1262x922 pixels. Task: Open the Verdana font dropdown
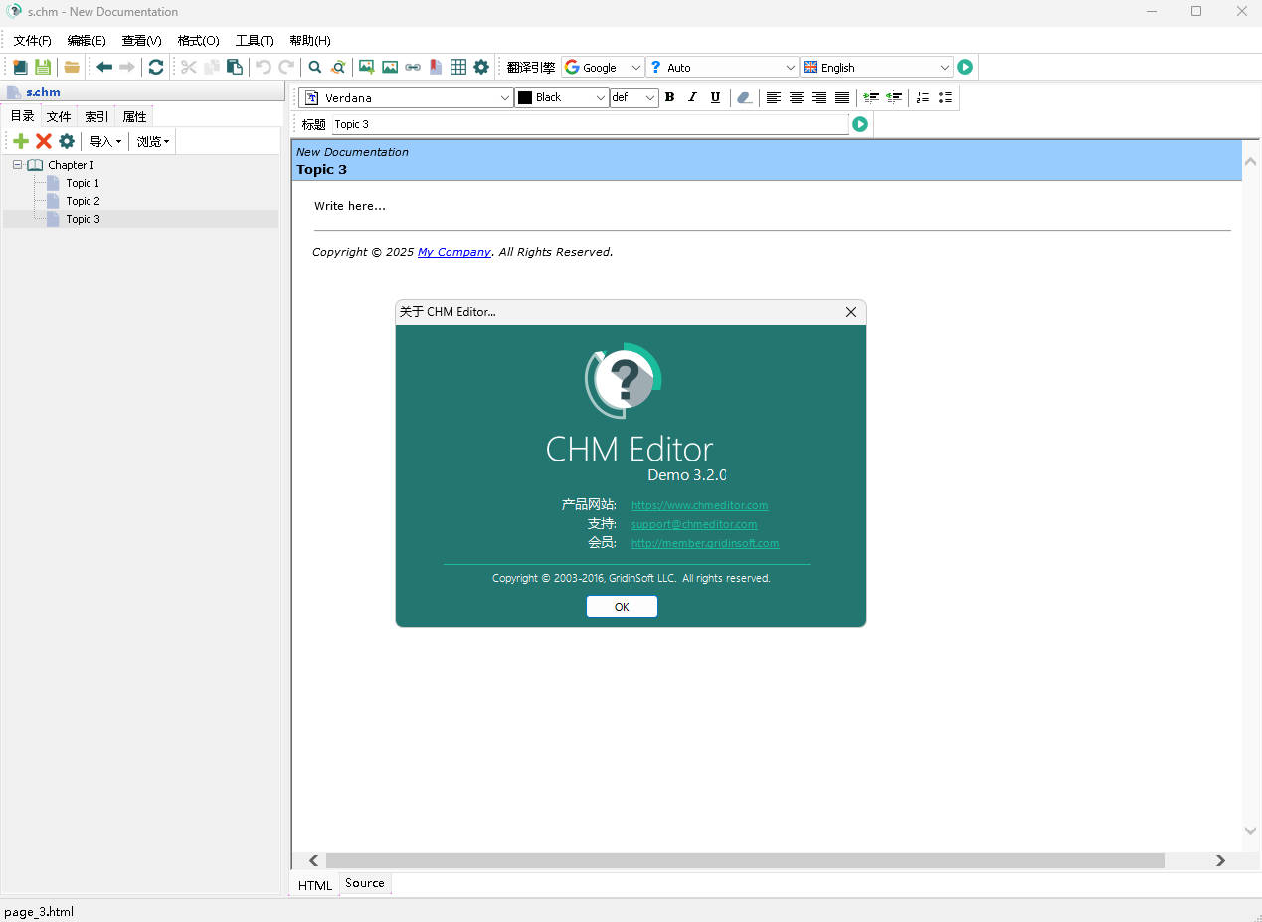pyautogui.click(x=406, y=97)
